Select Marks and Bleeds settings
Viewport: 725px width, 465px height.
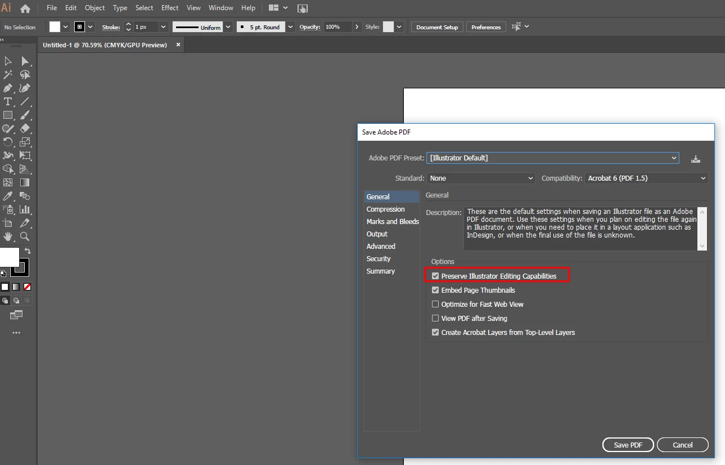pos(393,222)
